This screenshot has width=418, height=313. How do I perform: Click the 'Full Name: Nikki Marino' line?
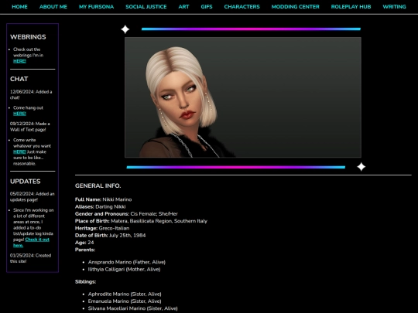(x=103, y=199)
